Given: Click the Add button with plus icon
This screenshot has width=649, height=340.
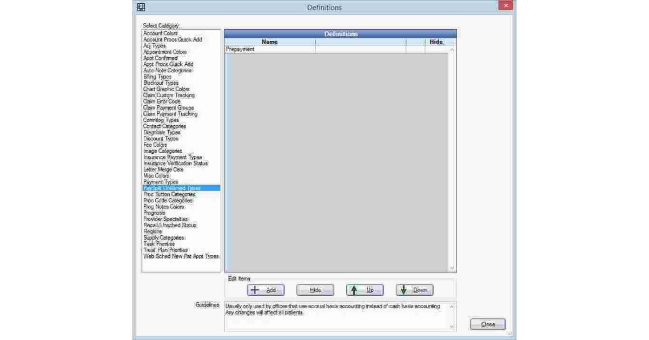Looking at the screenshot, I should [x=265, y=290].
